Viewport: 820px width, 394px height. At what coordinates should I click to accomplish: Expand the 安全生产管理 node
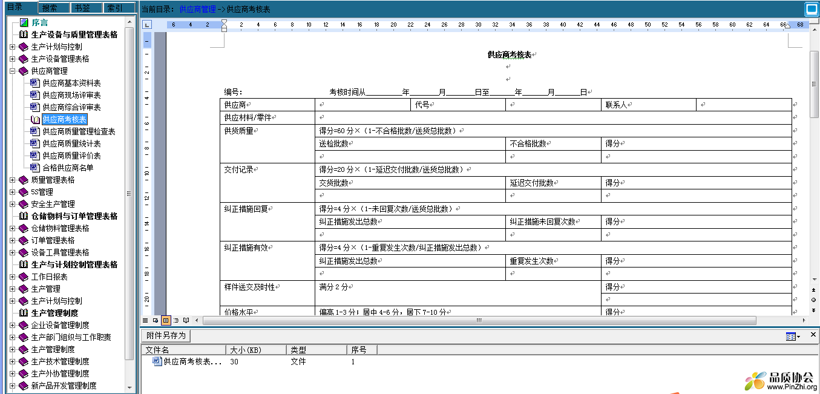coord(13,204)
